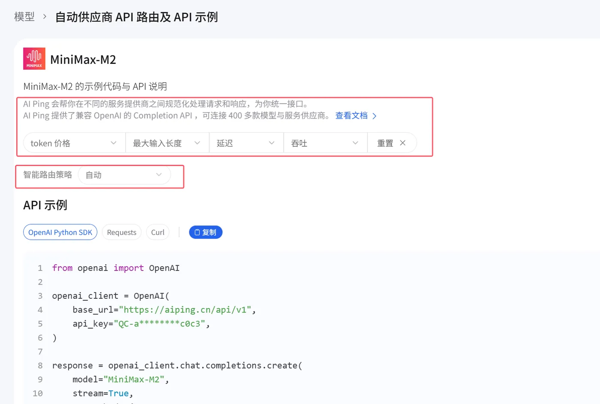Screen dimensions: 600x404
Task: Click the breadcrumb chevron after 模型
Action: (45, 17)
